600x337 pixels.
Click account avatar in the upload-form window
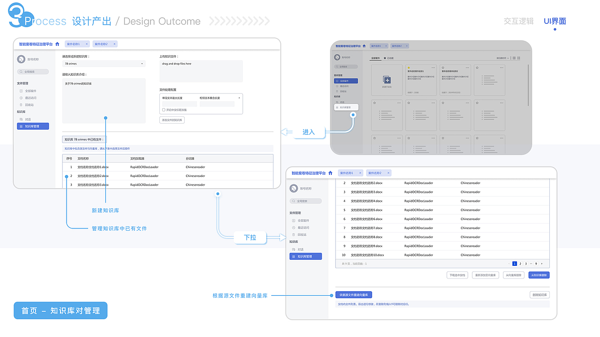click(21, 59)
